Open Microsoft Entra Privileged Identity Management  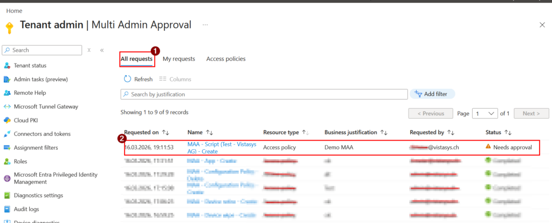(x=56, y=178)
